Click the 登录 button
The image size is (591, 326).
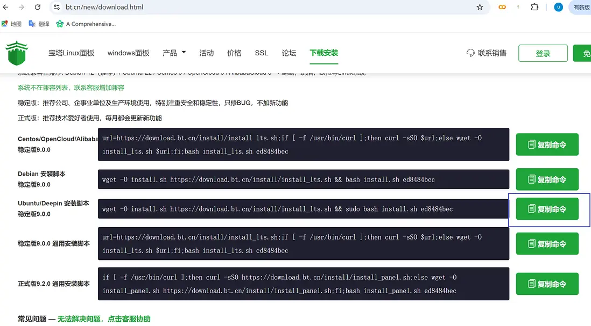pyautogui.click(x=543, y=53)
